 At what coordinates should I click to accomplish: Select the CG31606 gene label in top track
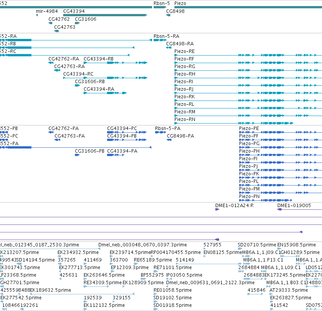point(86,19)
